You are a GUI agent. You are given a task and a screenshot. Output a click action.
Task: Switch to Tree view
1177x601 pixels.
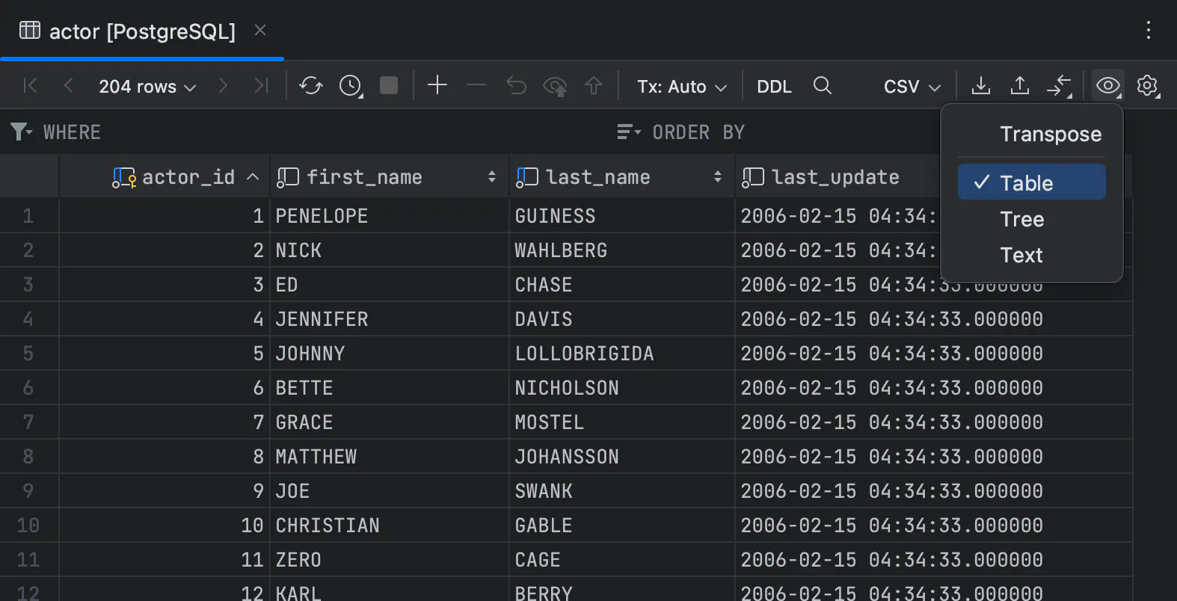[x=1032, y=219]
